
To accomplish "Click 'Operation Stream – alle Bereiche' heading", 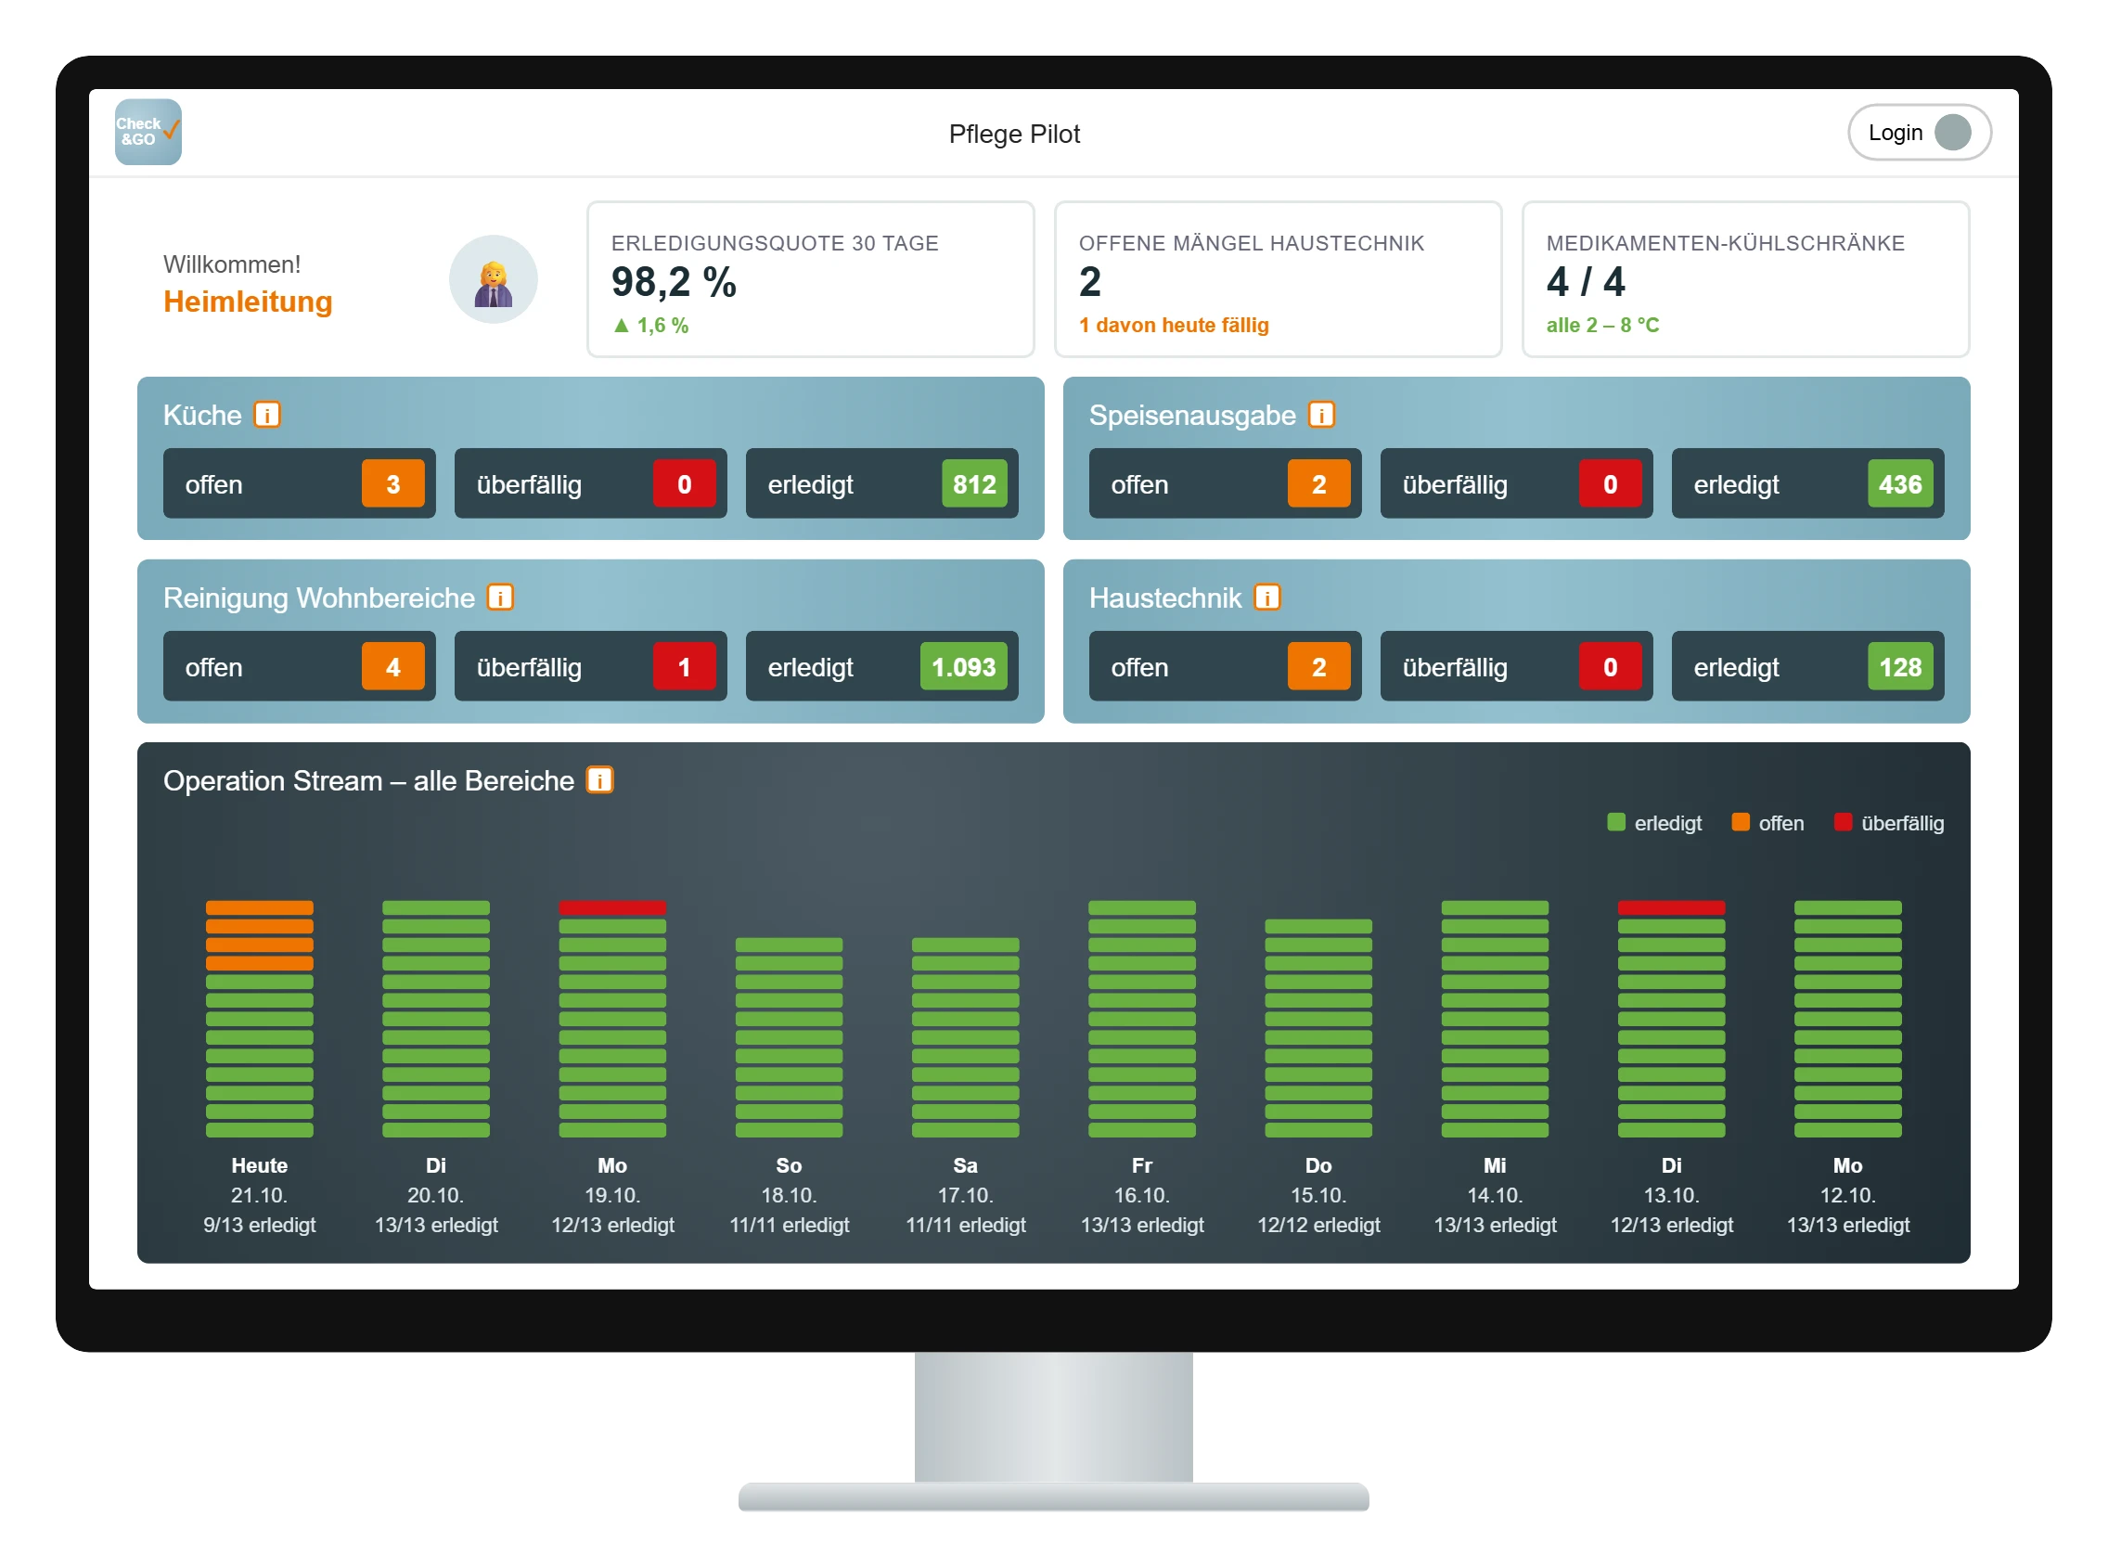I will coord(368,780).
